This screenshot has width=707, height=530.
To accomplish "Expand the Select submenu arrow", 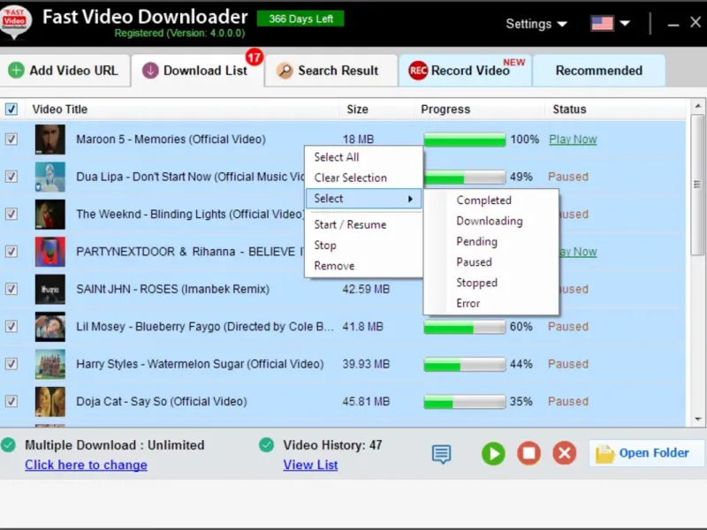I will [x=410, y=199].
